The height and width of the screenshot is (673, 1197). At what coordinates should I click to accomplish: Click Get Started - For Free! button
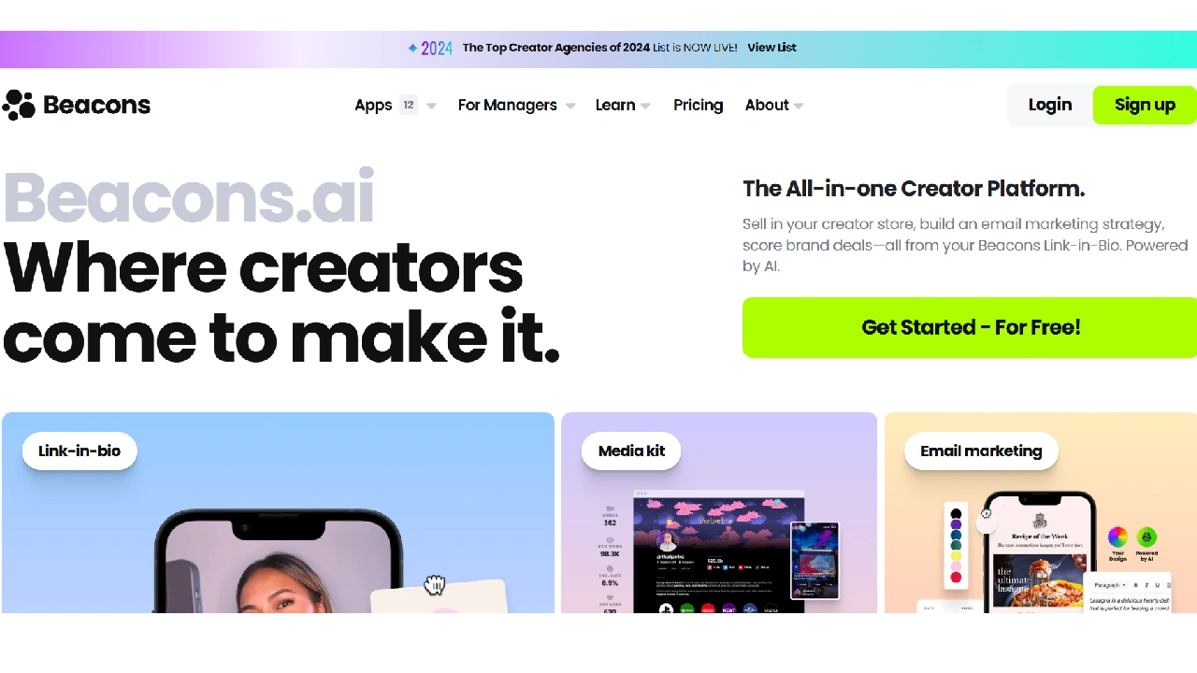[970, 327]
